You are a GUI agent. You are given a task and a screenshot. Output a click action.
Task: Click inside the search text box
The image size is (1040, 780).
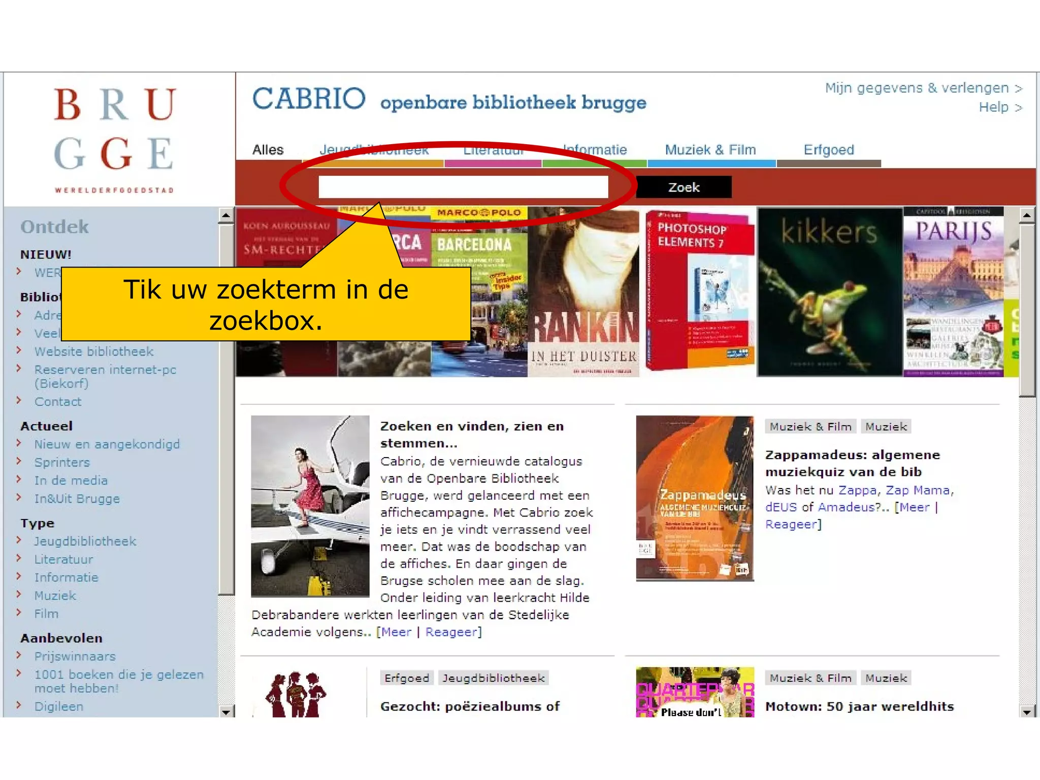(x=463, y=187)
